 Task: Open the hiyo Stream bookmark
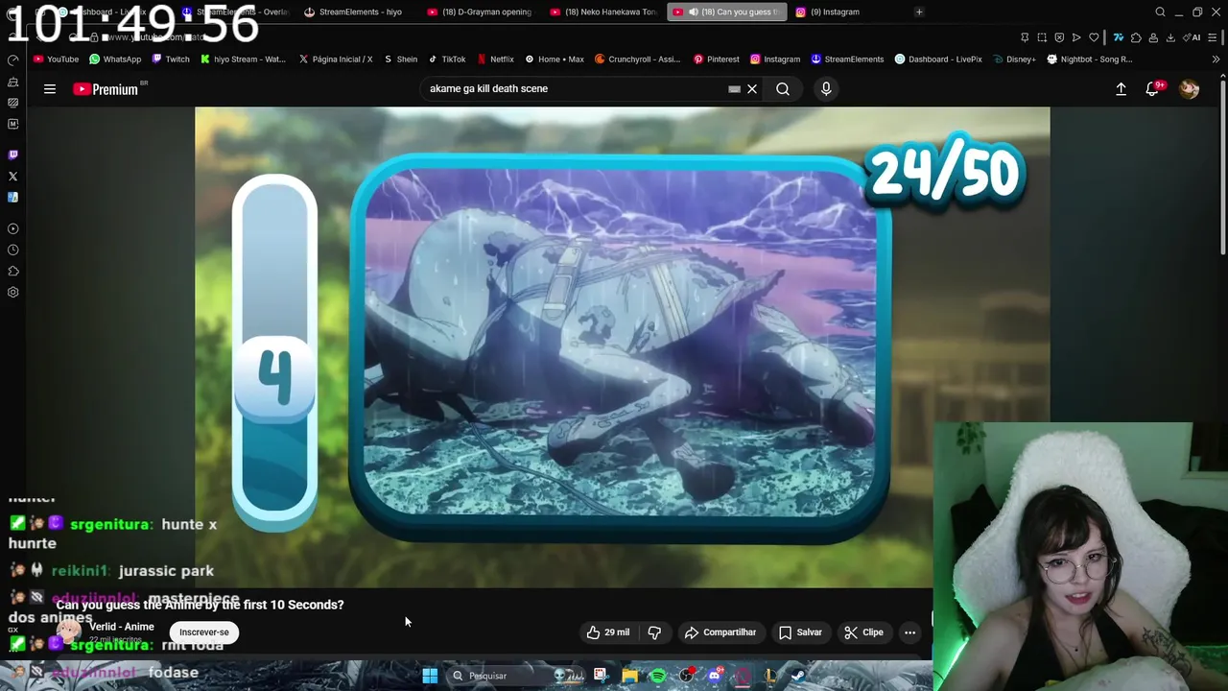(243, 59)
